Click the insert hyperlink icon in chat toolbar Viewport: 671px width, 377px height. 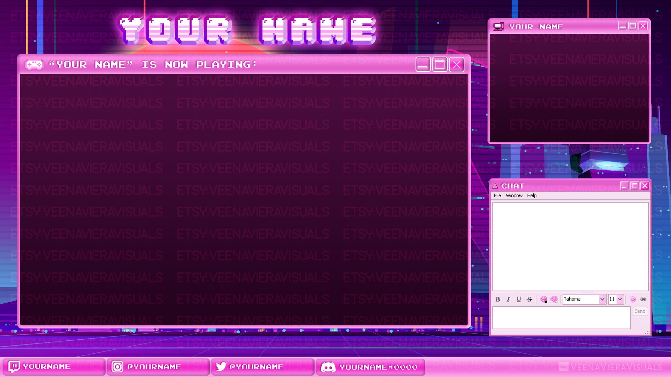tap(644, 299)
